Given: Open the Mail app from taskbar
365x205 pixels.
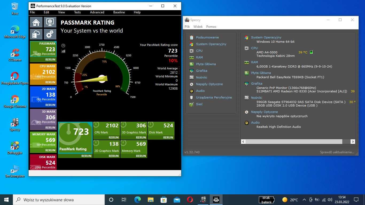Looking at the screenshot, I should pyautogui.click(x=177, y=200).
